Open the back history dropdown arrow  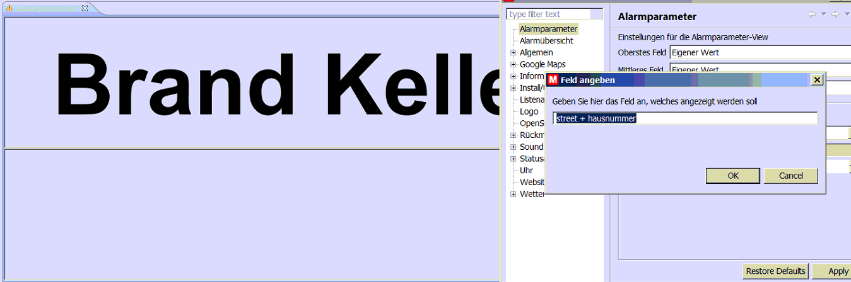(x=823, y=14)
